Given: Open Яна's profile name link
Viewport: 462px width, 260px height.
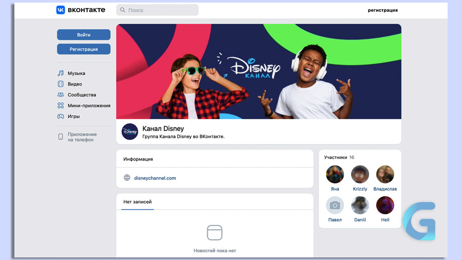Looking at the screenshot, I should pos(335,189).
